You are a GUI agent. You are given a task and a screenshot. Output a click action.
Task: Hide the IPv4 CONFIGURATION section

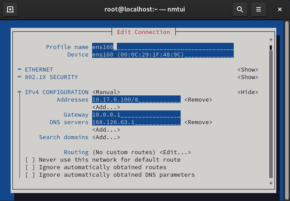[248, 92]
